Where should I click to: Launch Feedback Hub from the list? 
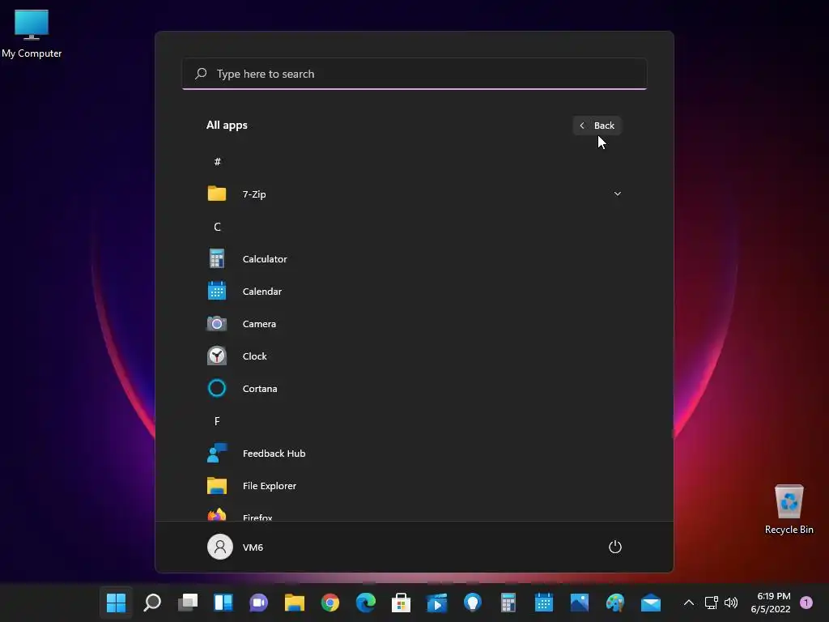pos(414,454)
